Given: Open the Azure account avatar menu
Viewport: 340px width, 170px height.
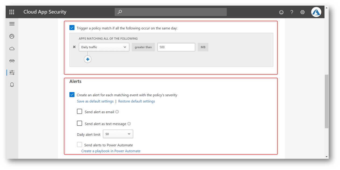Looking at the screenshot, I should 316,12.
